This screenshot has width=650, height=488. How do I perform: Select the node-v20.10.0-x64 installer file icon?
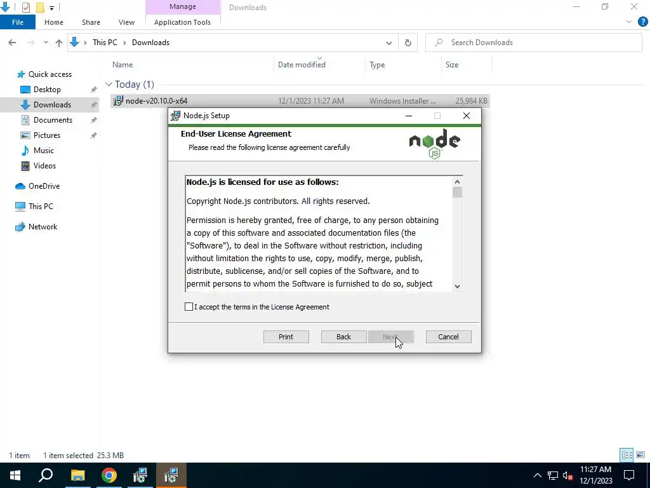point(118,101)
